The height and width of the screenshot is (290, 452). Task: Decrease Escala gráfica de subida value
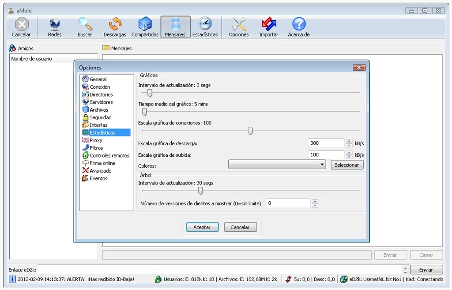pyautogui.click(x=349, y=157)
